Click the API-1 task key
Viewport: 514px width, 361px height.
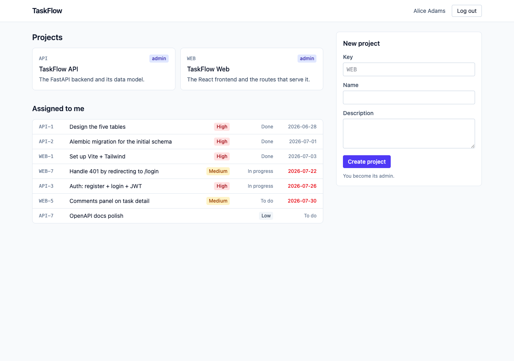tap(46, 127)
